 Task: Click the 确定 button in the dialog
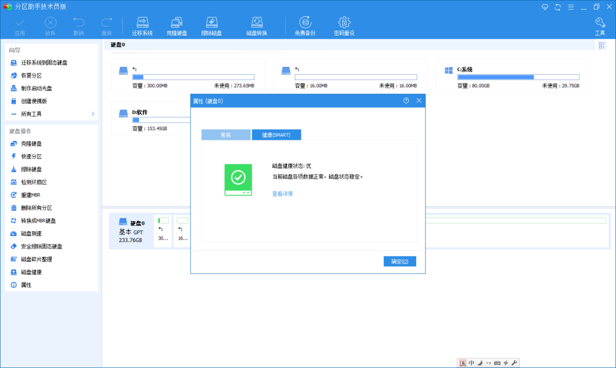[x=399, y=261]
